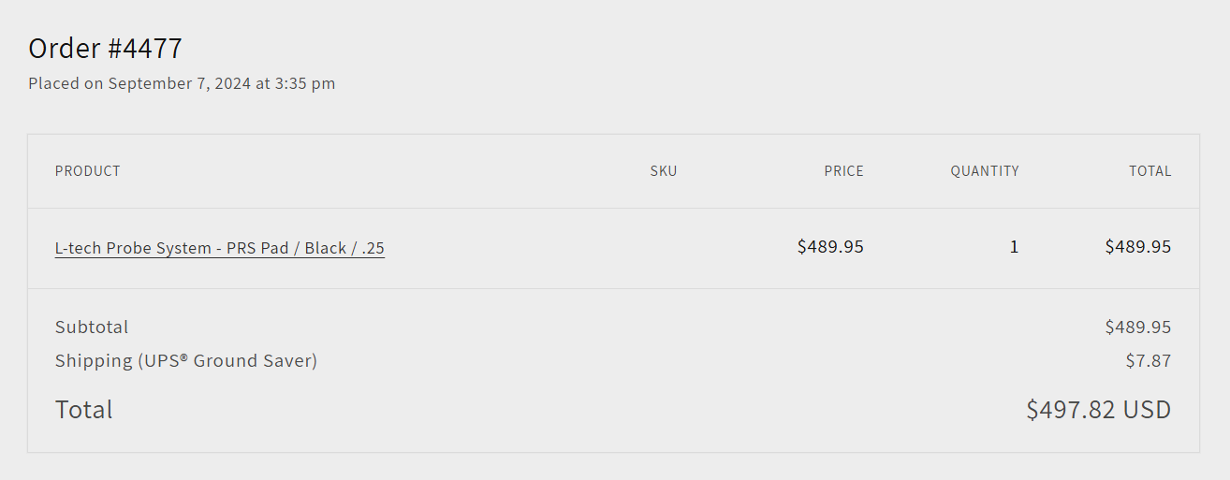This screenshot has width=1230, height=480.
Task: Click the Shipping UPS Ground Saver label
Action: pyautogui.click(x=186, y=360)
